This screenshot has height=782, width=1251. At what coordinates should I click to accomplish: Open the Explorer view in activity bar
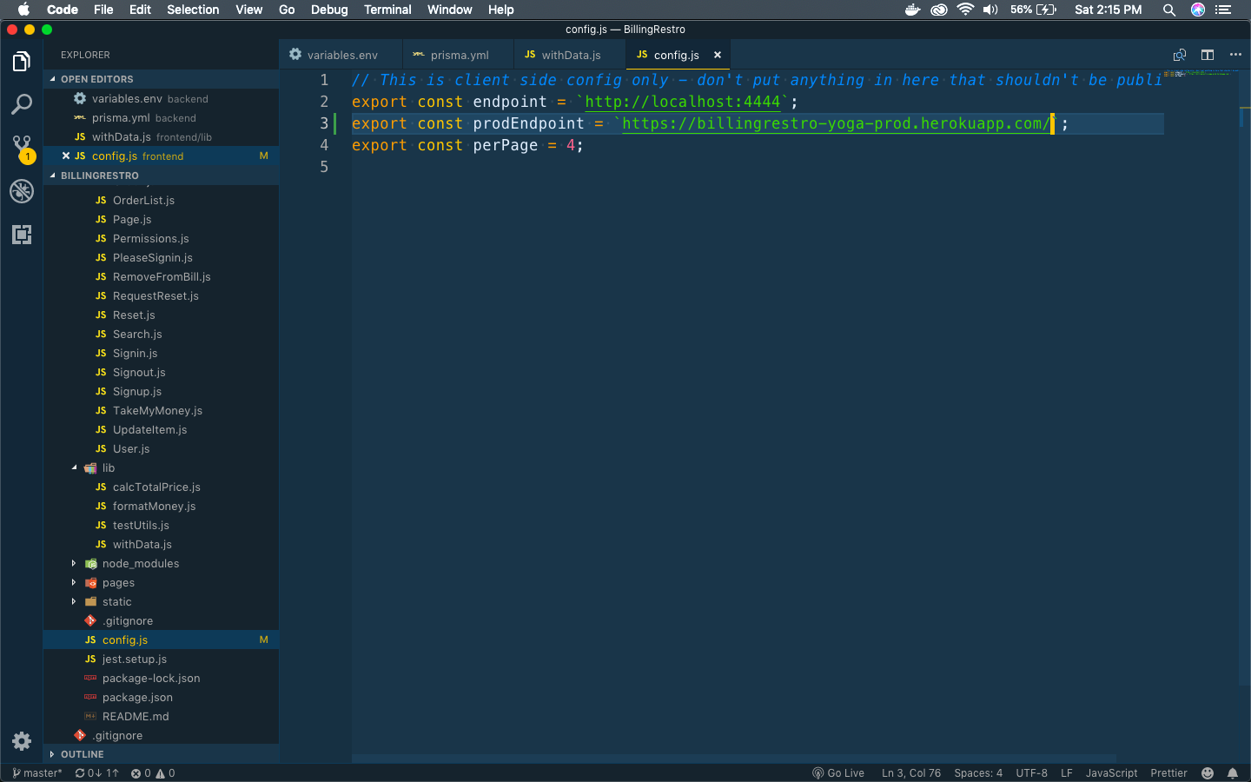click(x=22, y=62)
